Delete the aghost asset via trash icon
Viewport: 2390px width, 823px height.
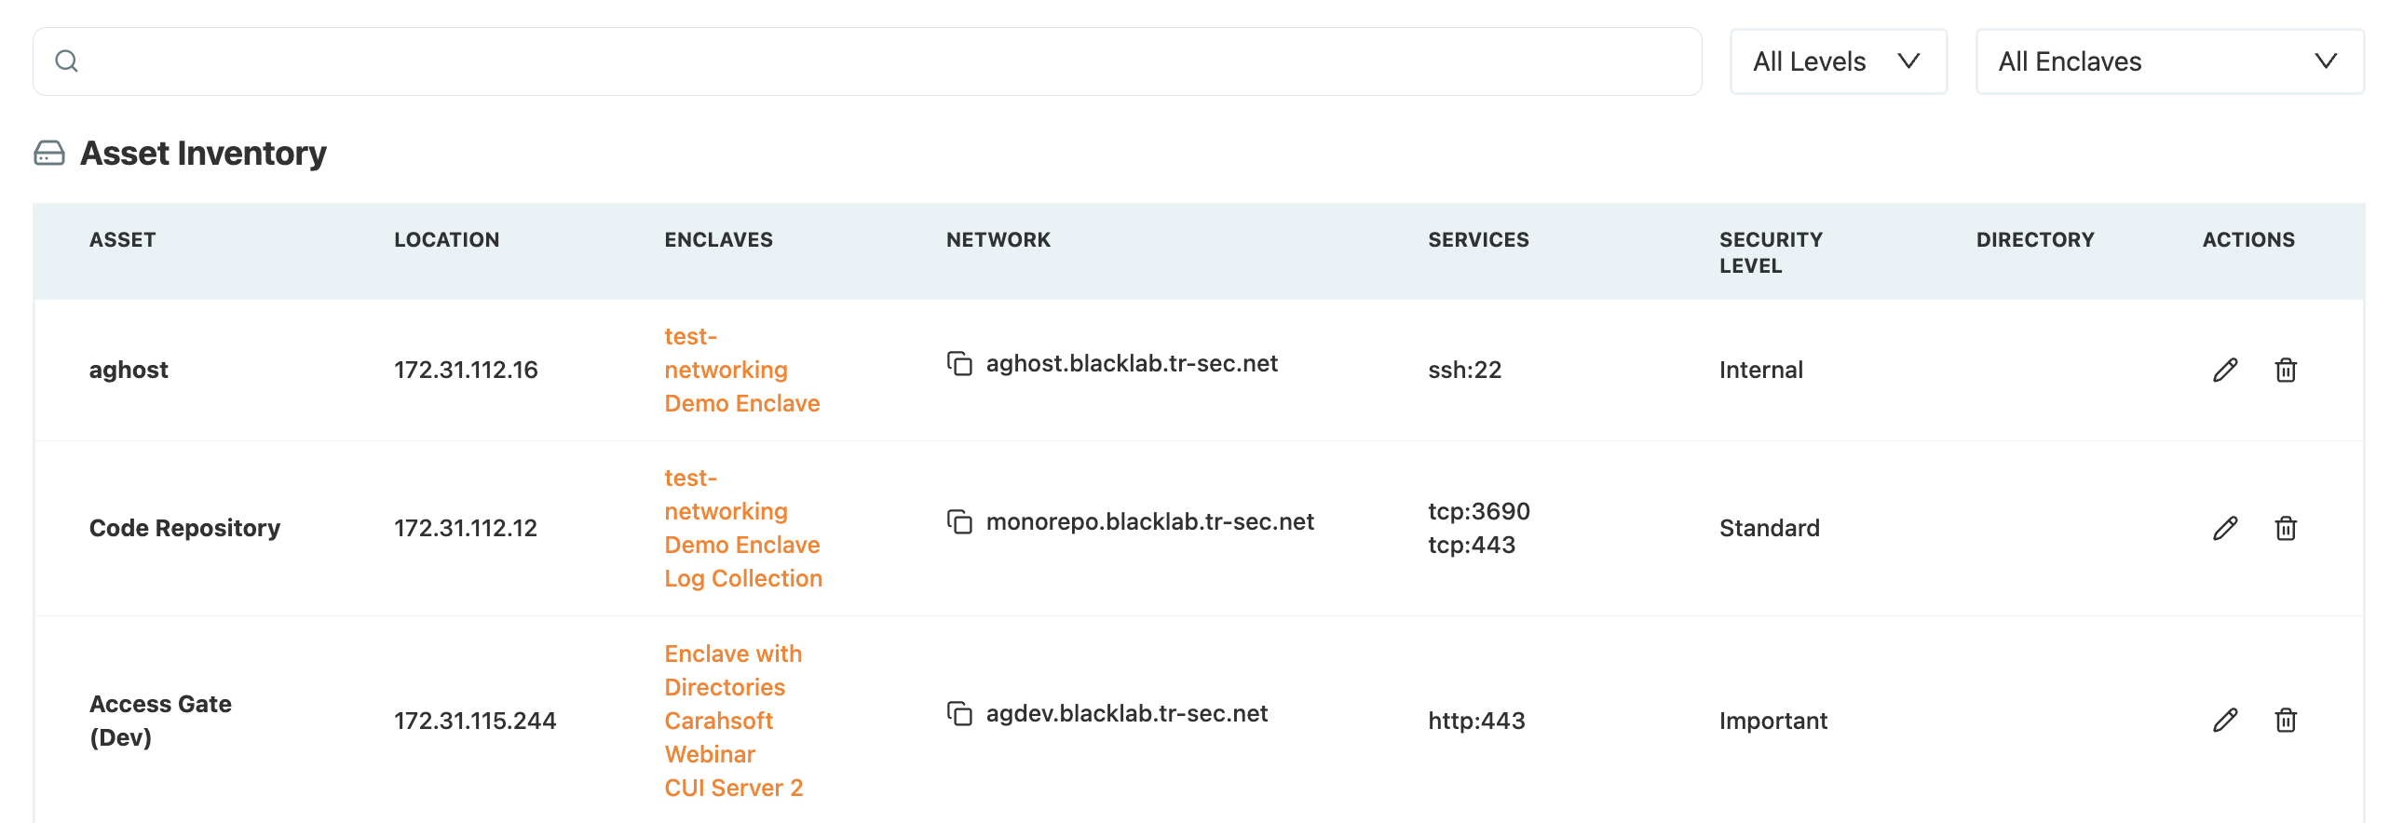[x=2286, y=370]
